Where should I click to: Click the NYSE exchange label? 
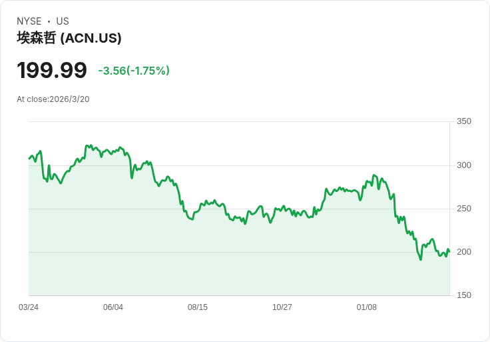pos(29,21)
